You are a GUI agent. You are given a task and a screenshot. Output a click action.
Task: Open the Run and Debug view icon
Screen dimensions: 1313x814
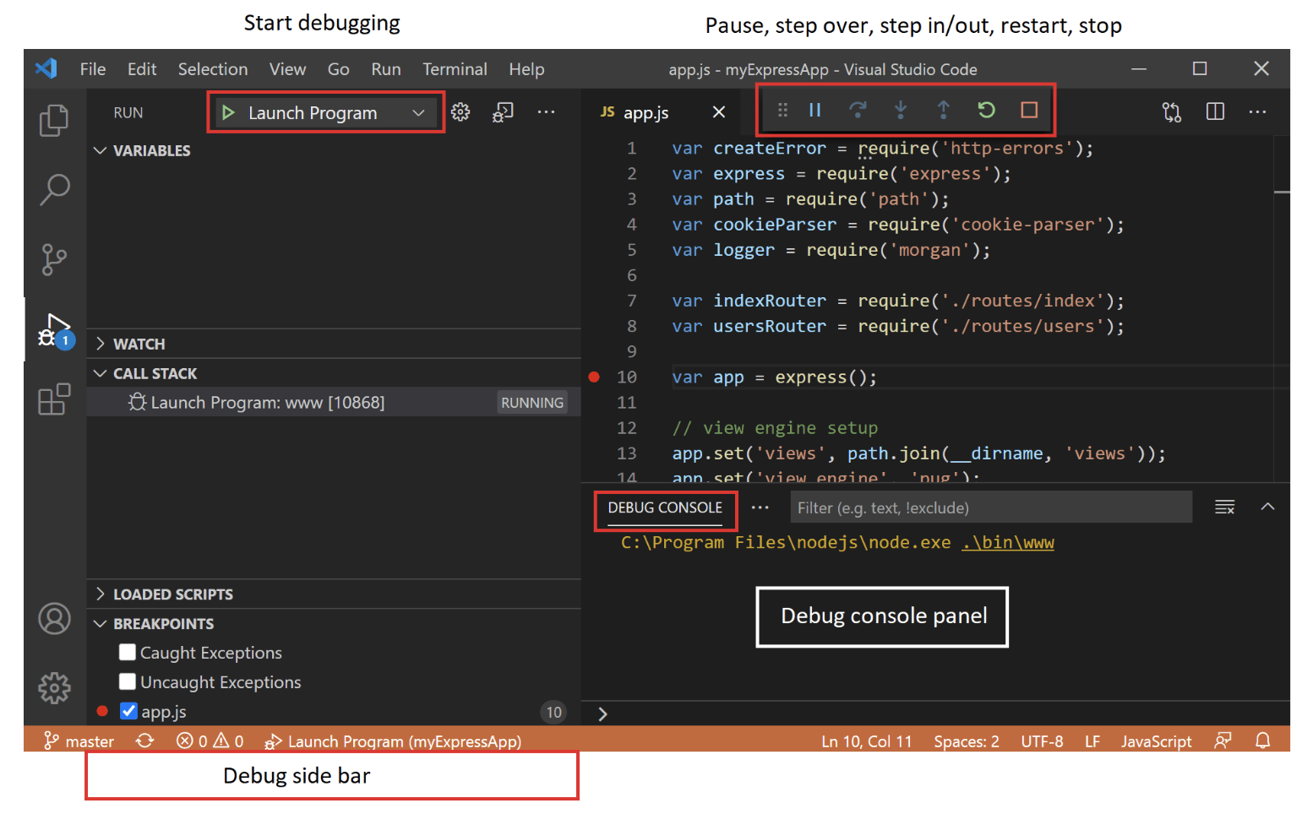56,330
